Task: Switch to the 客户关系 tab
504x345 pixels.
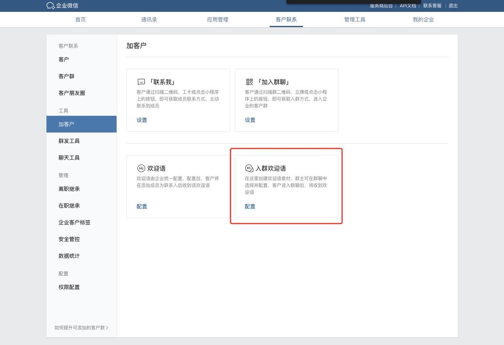Action: click(x=286, y=19)
